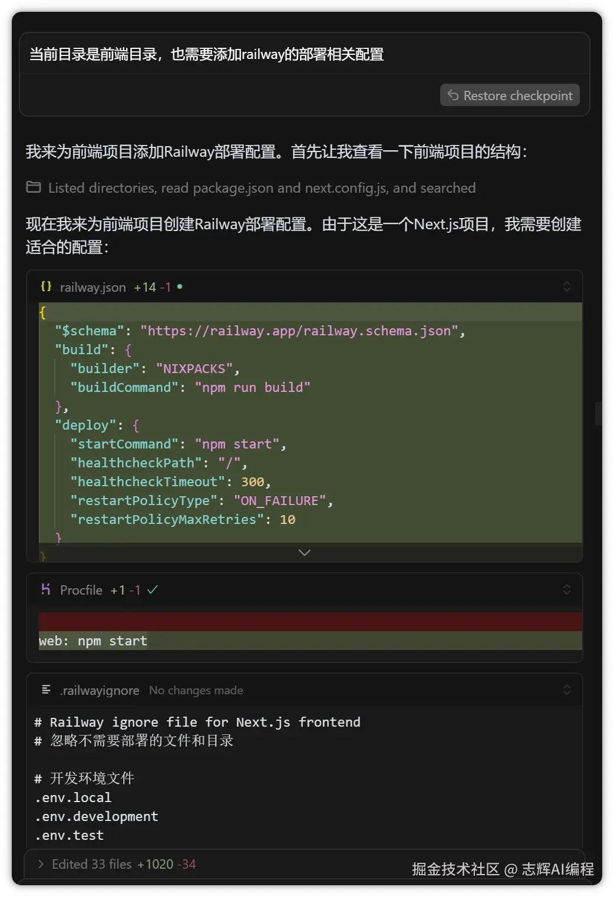This screenshot has height=897, width=614.
Task: Toggle the Procfile block expand arrows
Action: [566, 589]
